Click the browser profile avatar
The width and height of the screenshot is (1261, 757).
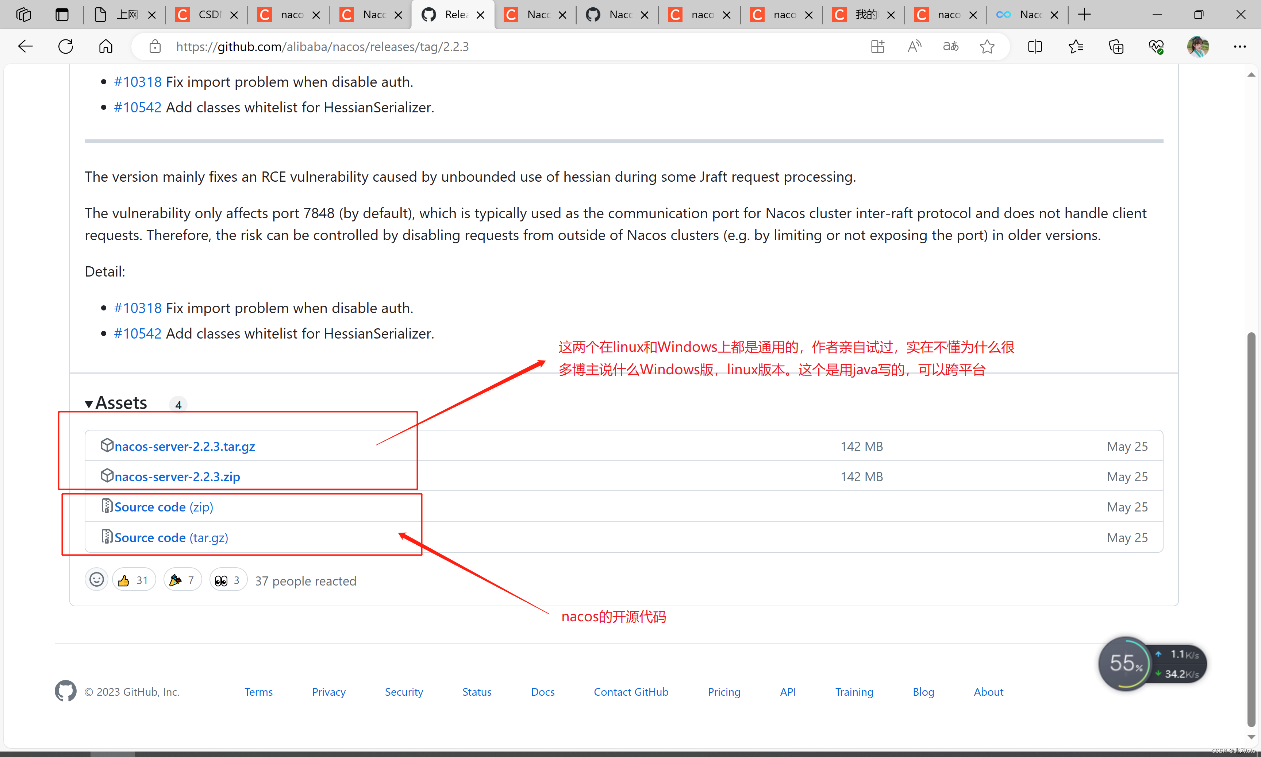click(1198, 46)
